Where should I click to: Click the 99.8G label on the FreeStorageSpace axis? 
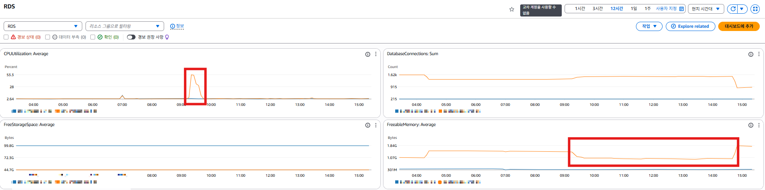9,146
